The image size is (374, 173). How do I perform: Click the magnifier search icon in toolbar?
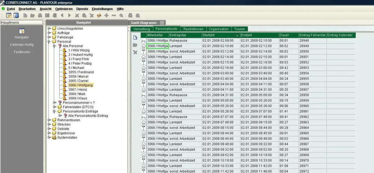click(121, 15)
